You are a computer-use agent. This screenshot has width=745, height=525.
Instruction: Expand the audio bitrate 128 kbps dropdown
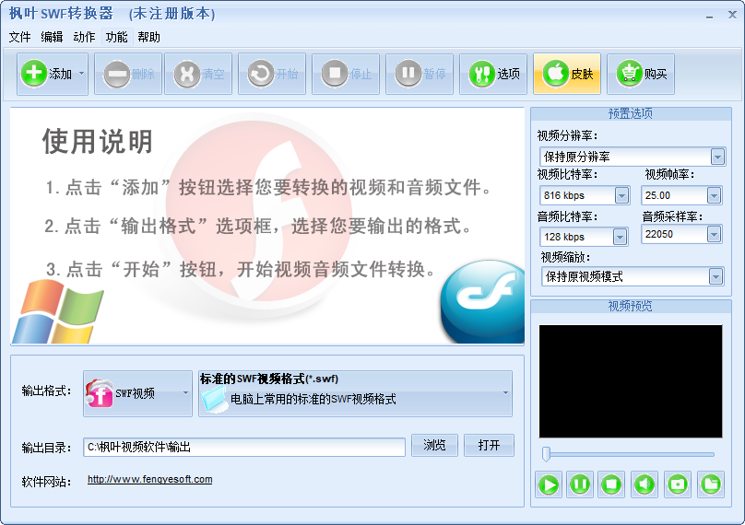(x=620, y=237)
